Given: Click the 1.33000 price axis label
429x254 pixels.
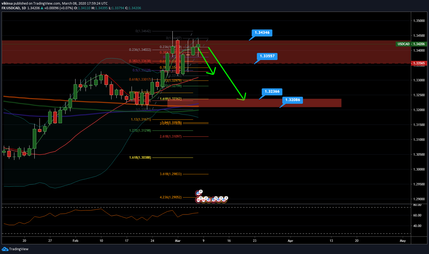Looking at the screenshot, I should pos(419,80).
